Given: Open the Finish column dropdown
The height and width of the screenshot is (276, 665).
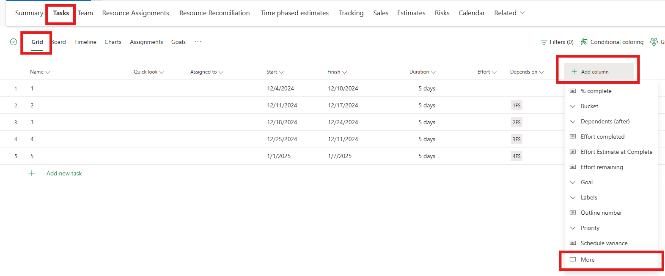Looking at the screenshot, I should [344, 72].
